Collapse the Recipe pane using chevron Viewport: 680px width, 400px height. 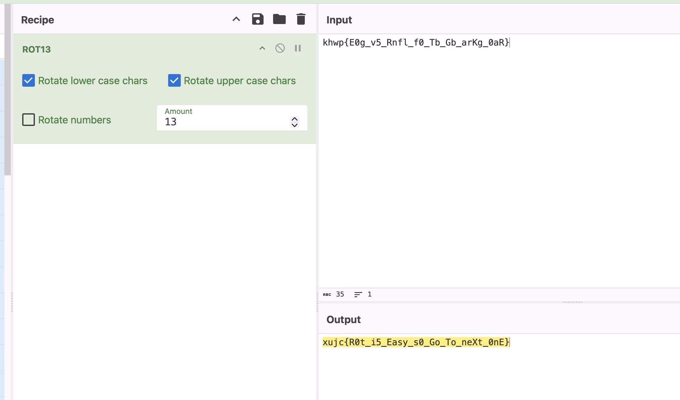point(236,19)
